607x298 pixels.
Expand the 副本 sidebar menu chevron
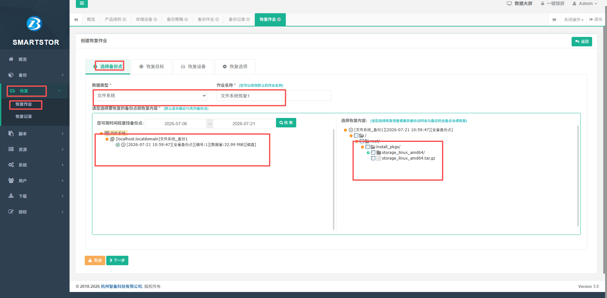coord(63,134)
